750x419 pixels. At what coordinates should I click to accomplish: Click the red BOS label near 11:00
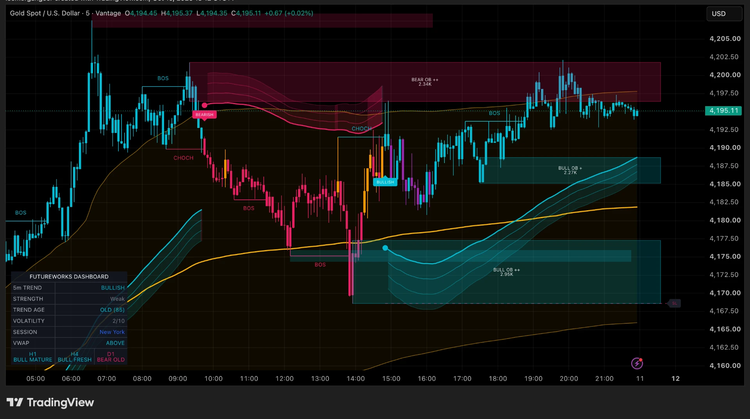pyautogui.click(x=249, y=208)
